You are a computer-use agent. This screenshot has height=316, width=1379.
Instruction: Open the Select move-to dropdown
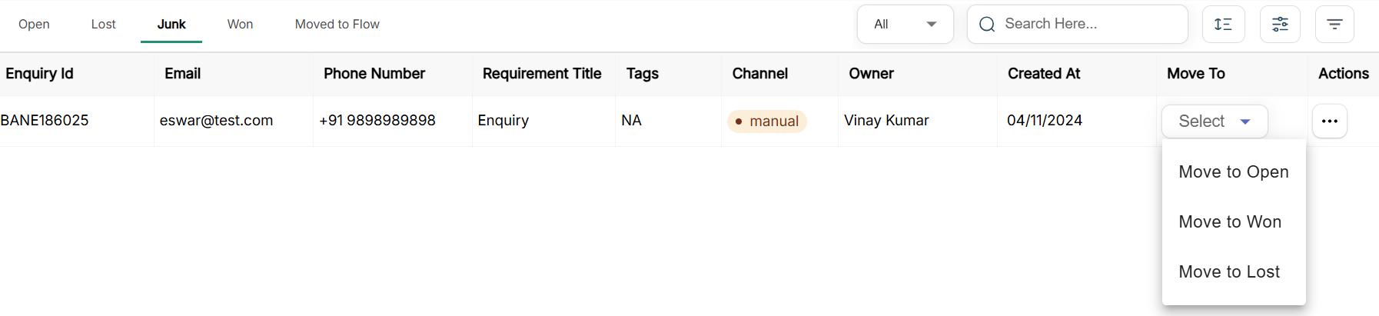[1215, 121]
